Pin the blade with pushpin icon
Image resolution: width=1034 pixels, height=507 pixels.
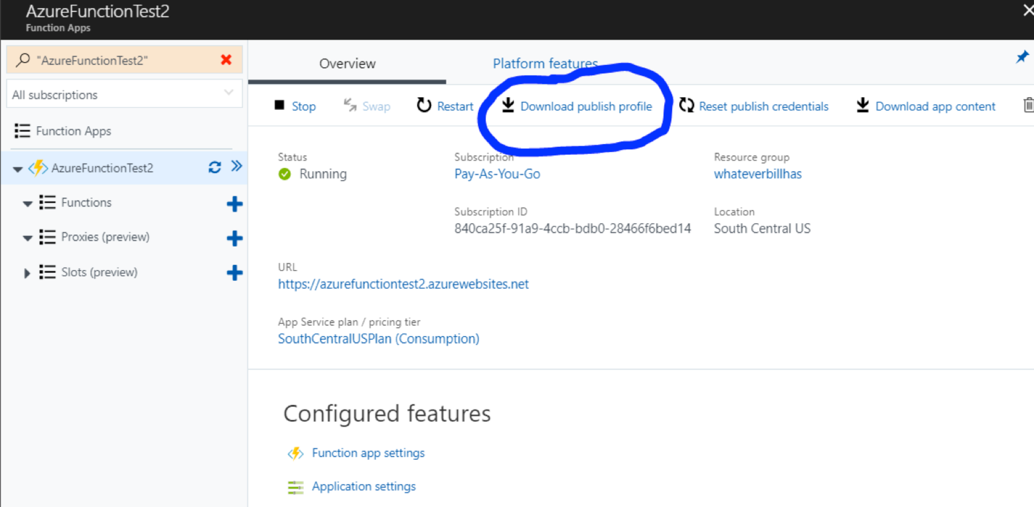(x=1022, y=57)
